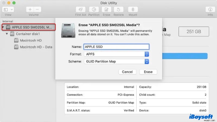The image size is (217, 122).
Task: Click the Internal location value
Action: pyautogui.click(x=129, y=87)
